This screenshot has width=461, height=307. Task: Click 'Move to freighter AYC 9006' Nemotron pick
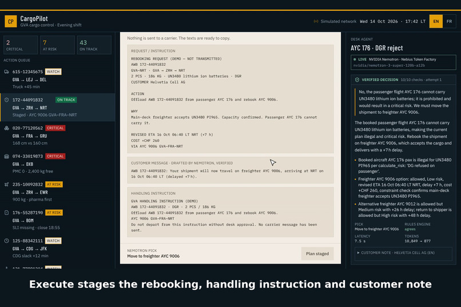tap(153, 256)
